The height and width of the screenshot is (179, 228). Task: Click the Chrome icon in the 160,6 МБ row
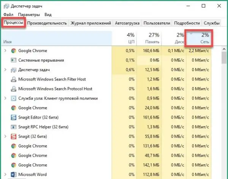point(14,51)
